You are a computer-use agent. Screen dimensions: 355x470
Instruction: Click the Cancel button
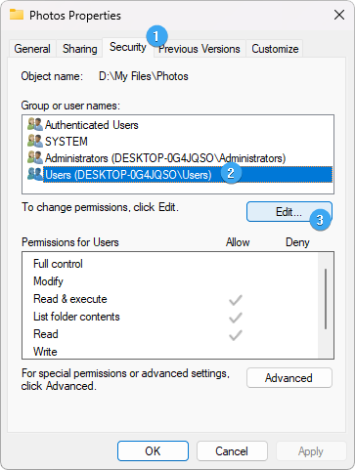pos(232,451)
